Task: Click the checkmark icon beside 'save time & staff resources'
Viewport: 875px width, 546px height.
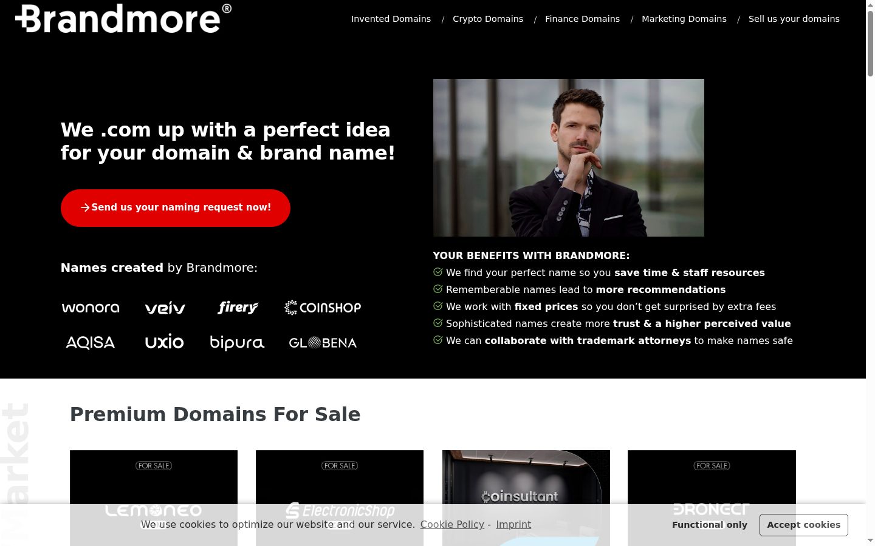Action: click(438, 272)
